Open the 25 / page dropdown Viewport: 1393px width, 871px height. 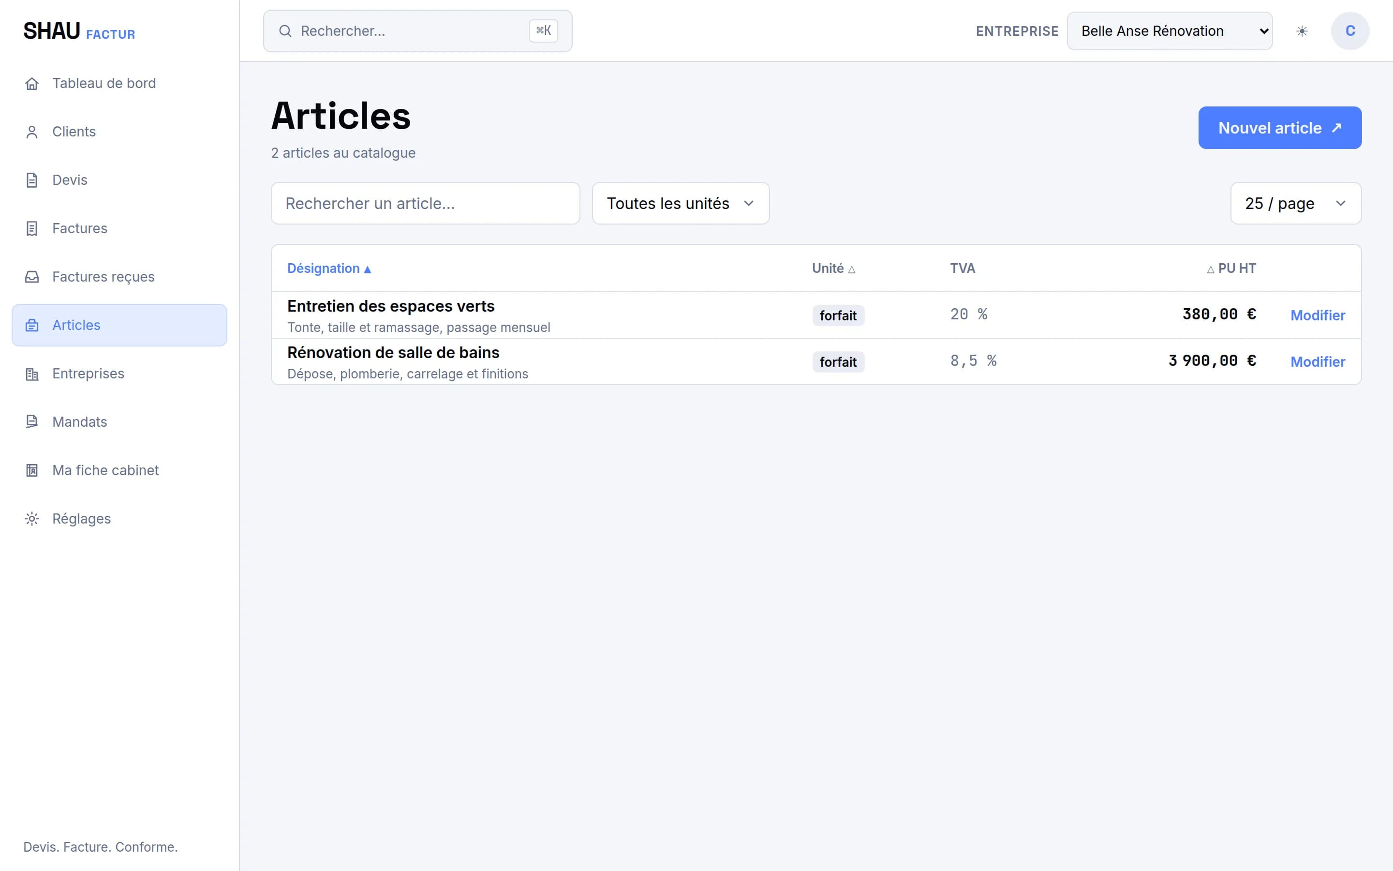[x=1296, y=203]
